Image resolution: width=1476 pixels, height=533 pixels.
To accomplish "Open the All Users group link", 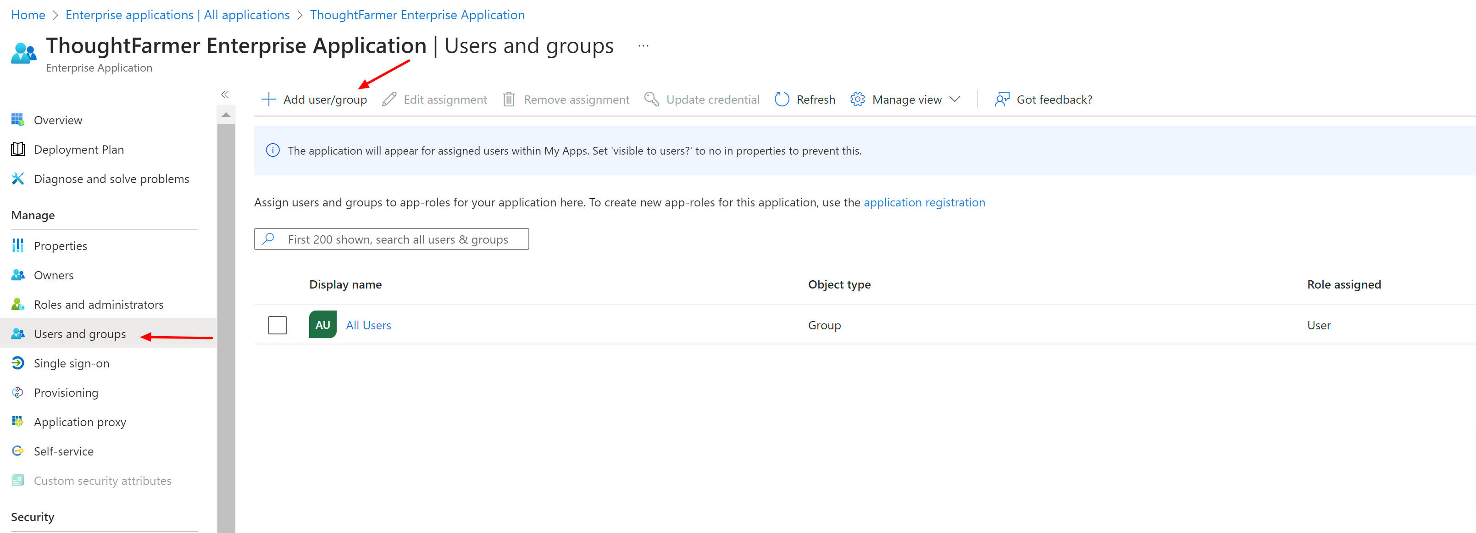I will click(368, 325).
